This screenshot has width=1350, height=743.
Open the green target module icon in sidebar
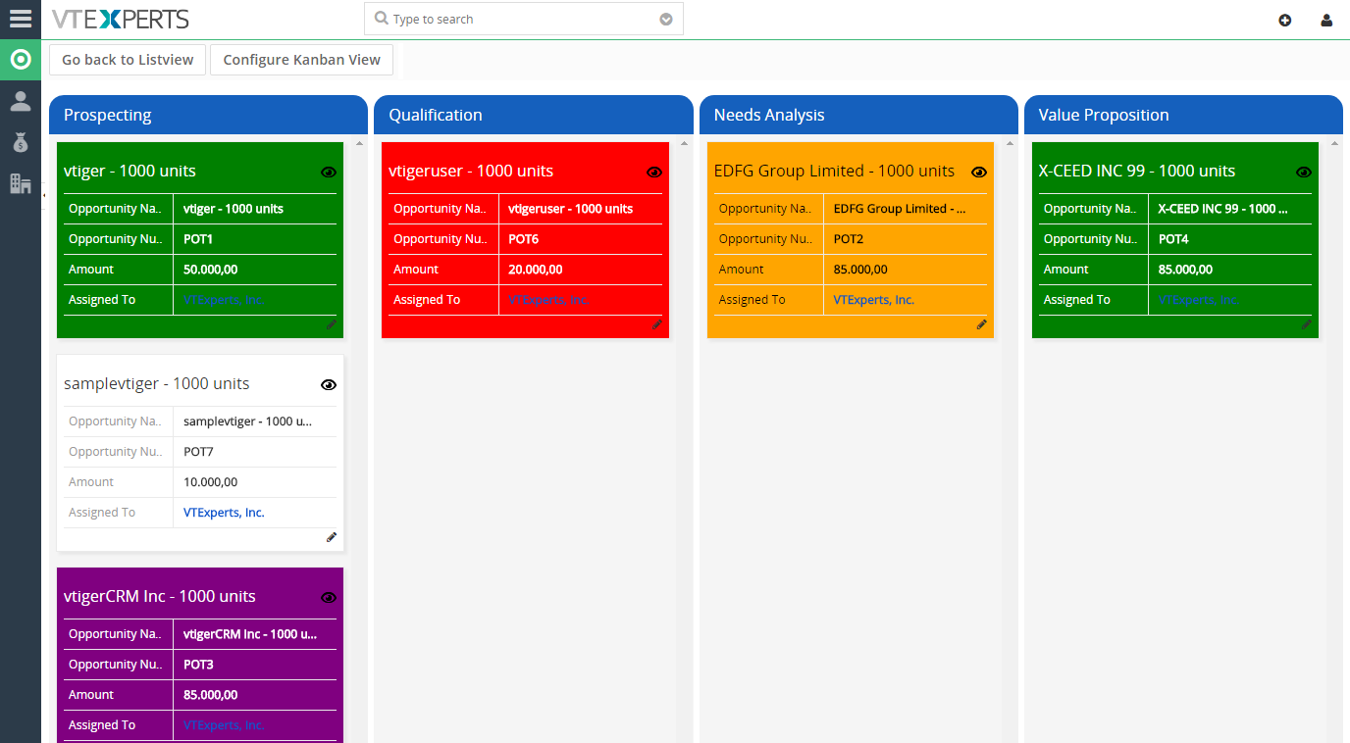coord(21,60)
